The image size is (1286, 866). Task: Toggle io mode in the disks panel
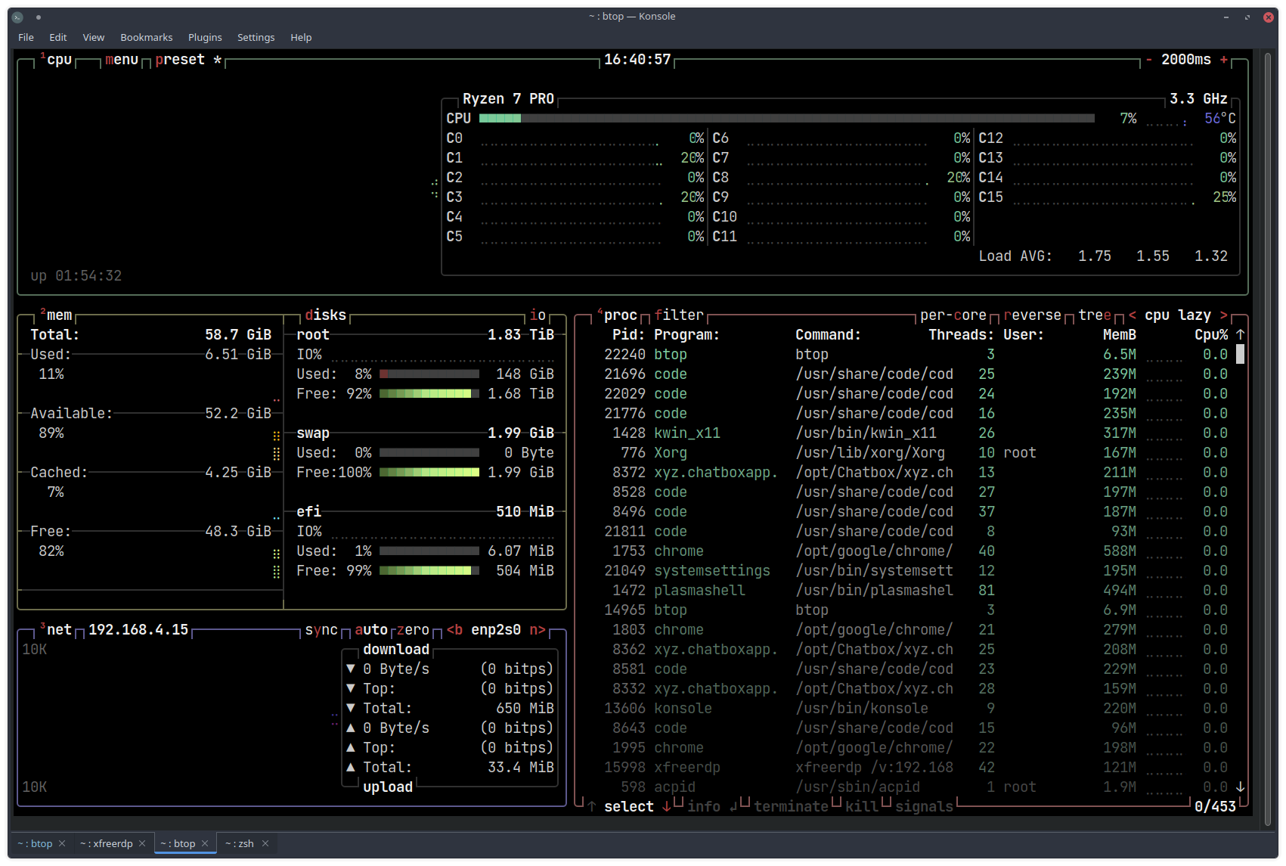(538, 315)
